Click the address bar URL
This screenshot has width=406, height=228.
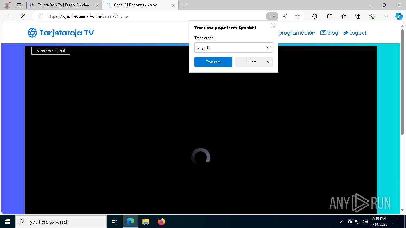coord(88,16)
